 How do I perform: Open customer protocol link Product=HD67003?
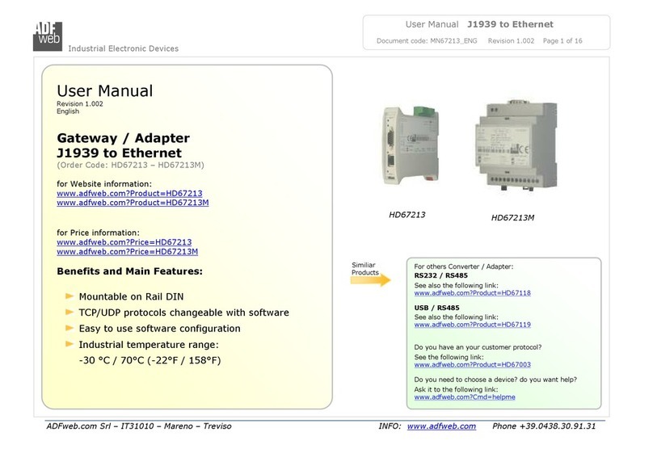[x=472, y=364]
